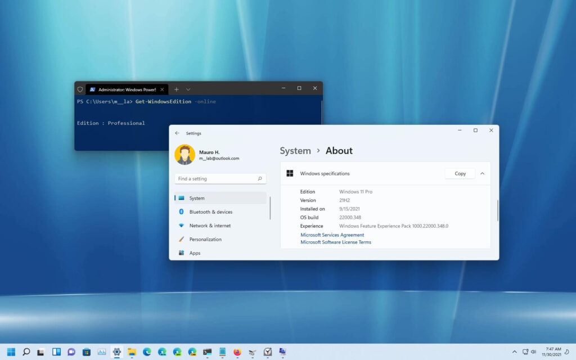Open Task View on the taskbar
This screenshot has width=576, height=360.
[x=40, y=352]
